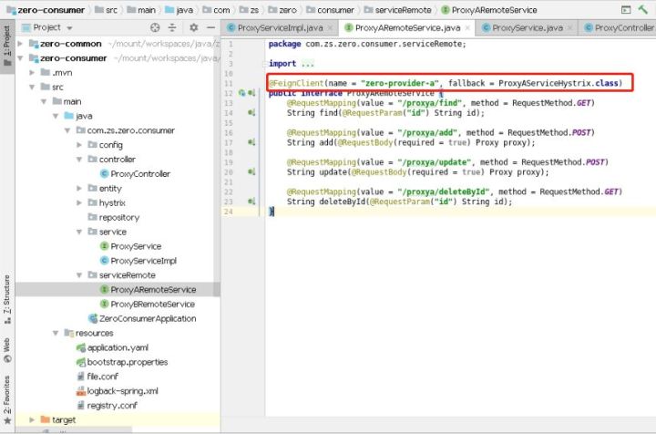
Task: Click serviceRemote breadcrumb
Action: (x=398, y=10)
